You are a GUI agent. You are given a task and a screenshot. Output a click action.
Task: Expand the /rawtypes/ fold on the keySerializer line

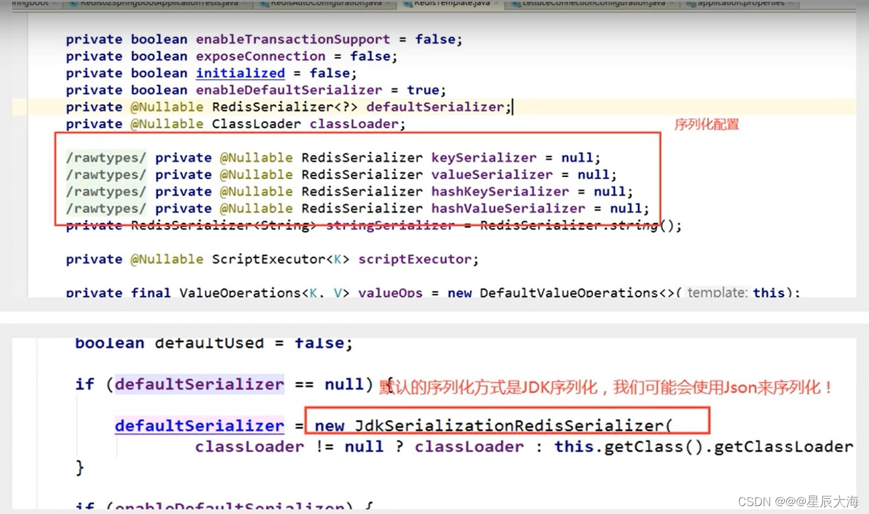point(106,158)
